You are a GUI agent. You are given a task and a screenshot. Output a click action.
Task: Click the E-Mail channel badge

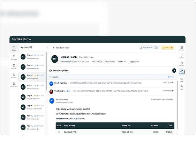(x=168, y=48)
